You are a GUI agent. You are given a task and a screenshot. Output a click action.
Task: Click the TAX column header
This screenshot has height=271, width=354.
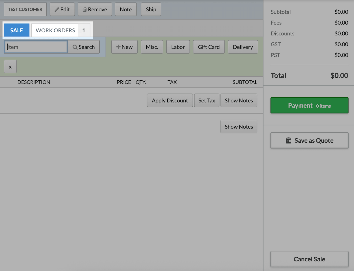pyautogui.click(x=172, y=82)
